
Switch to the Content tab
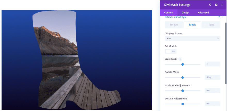pyautogui.click(x=169, y=13)
